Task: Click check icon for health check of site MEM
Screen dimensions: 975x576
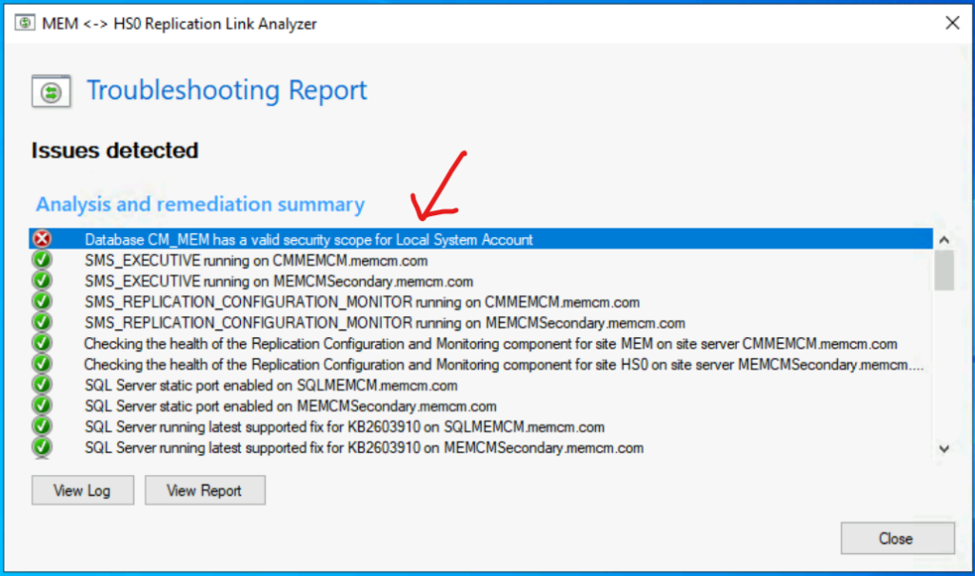Action: [42, 344]
